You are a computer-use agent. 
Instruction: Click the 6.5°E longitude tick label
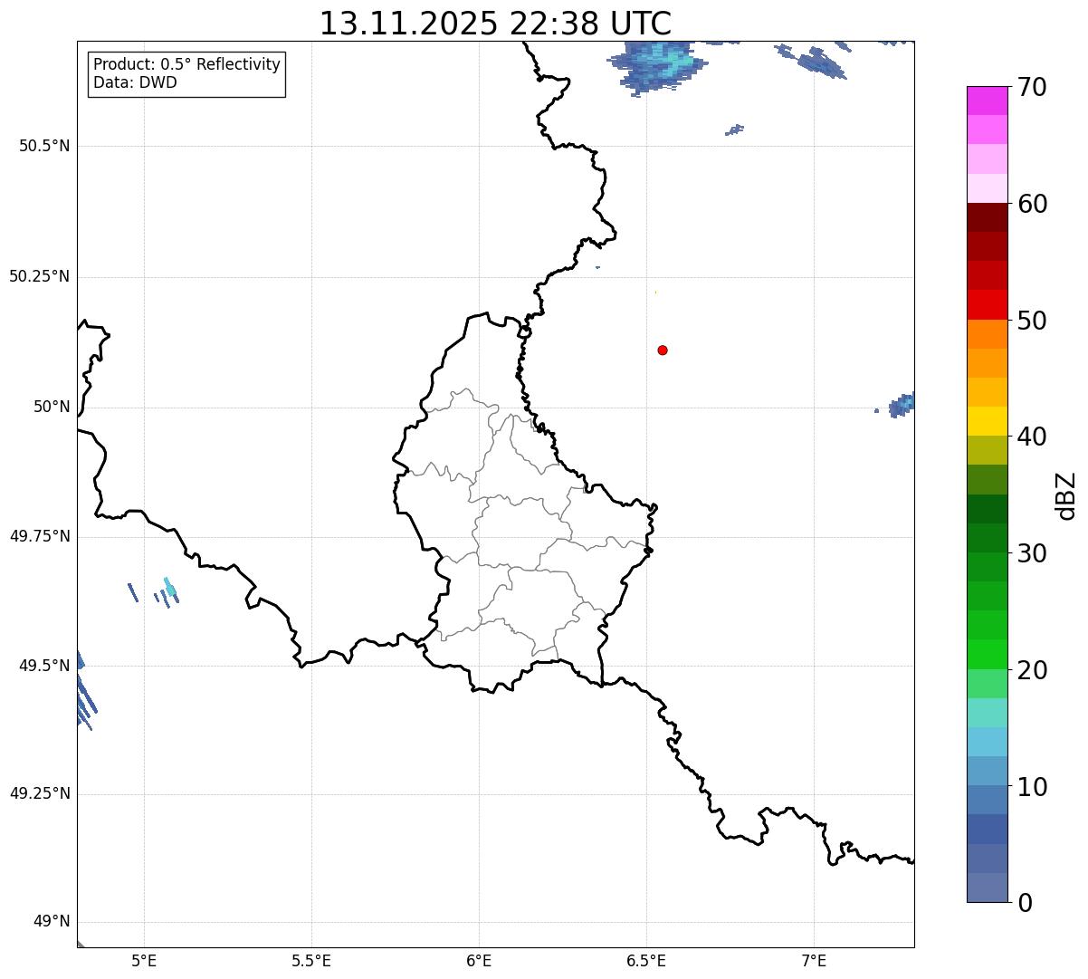point(646,960)
